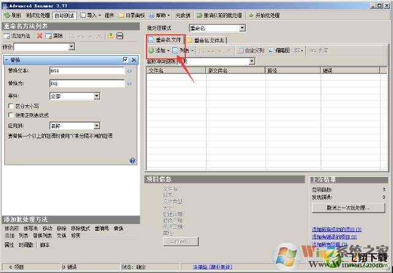Image resolution: width=393 pixels, height=273 pixels.
Task: Expand the 批处理模式 dropdown
Action: click(242, 28)
